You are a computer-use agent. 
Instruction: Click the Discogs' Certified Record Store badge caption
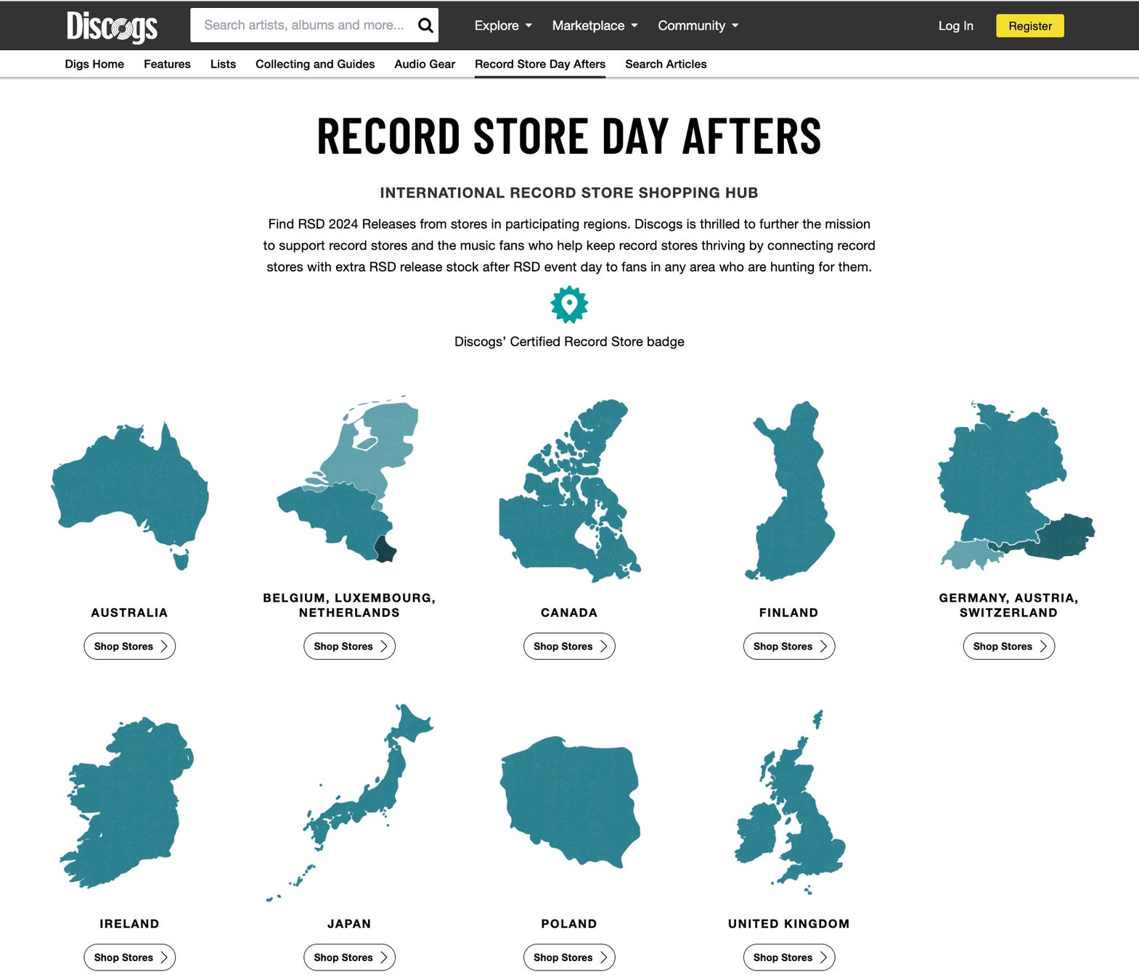point(569,342)
